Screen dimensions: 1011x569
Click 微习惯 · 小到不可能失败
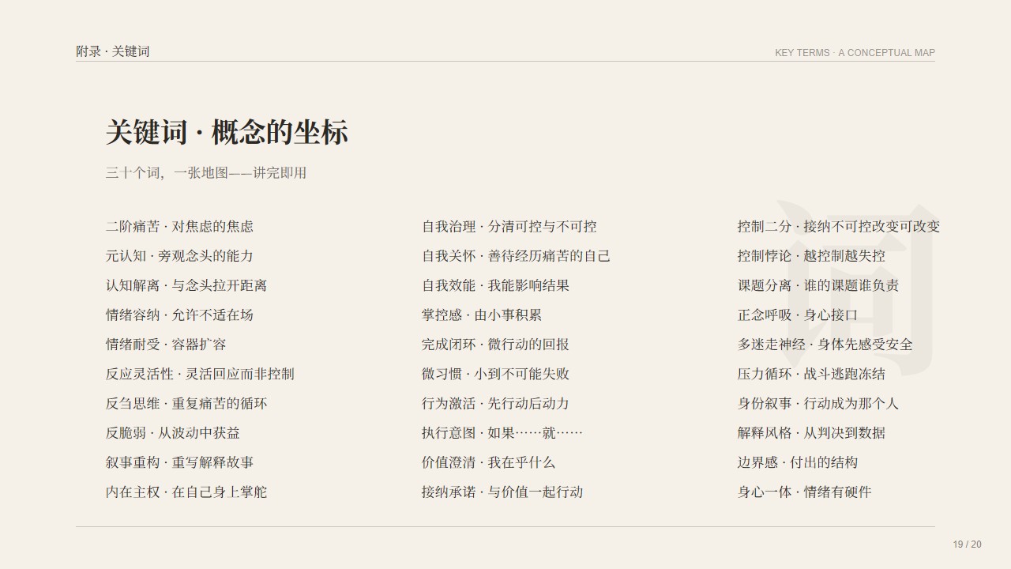[495, 374]
